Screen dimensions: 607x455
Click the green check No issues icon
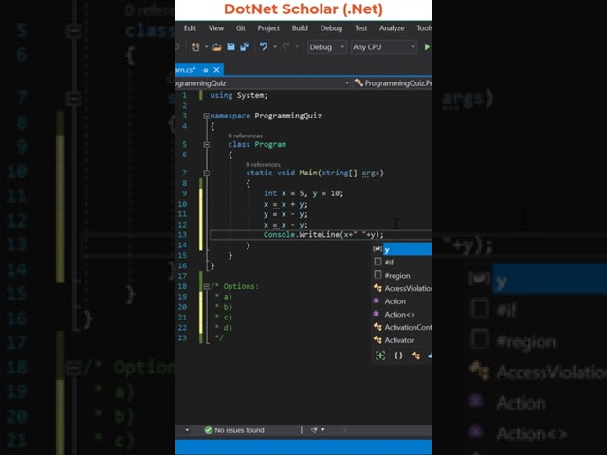(209, 429)
